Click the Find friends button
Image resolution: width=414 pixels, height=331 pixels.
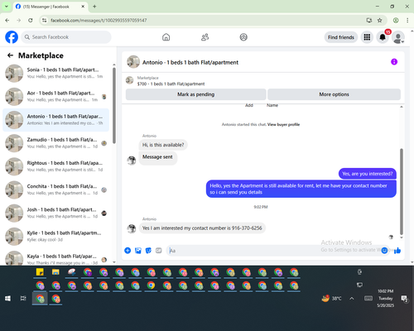point(341,37)
